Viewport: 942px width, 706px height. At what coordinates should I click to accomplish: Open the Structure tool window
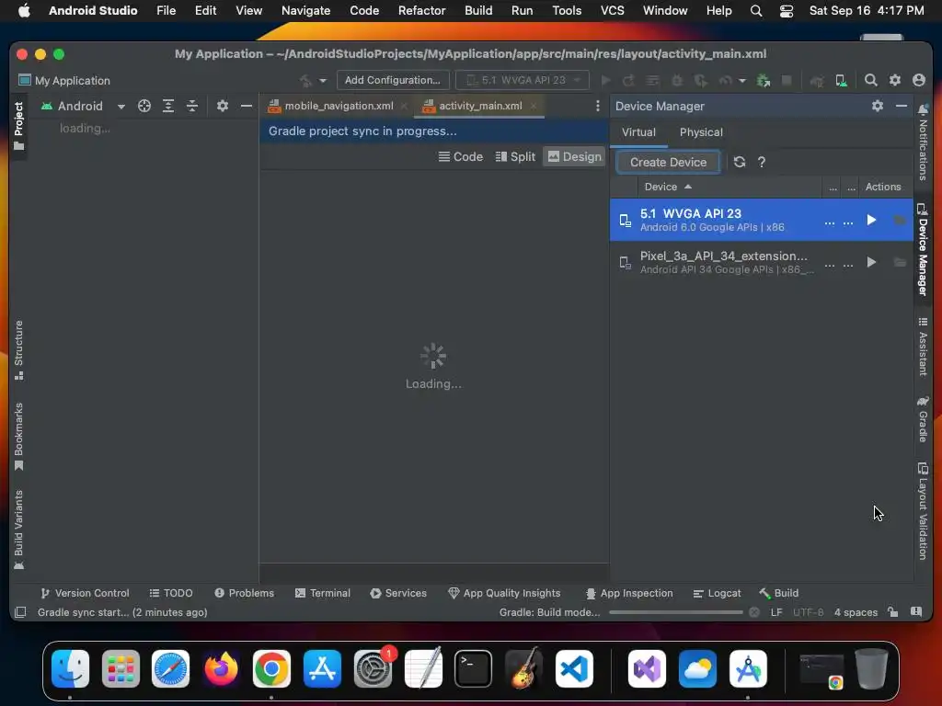pyautogui.click(x=18, y=350)
